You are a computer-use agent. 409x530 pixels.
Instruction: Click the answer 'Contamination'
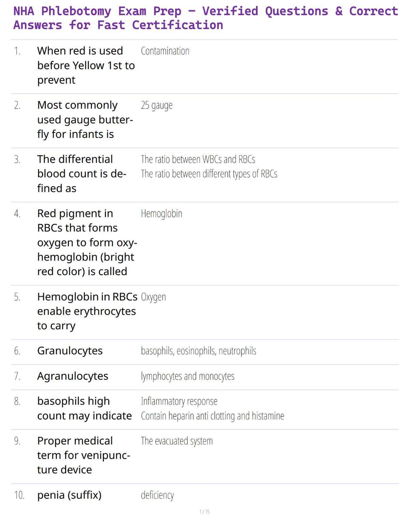(x=165, y=51)
